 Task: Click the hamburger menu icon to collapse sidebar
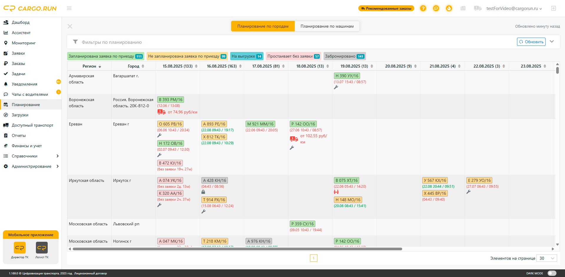(x=69, y=8)
